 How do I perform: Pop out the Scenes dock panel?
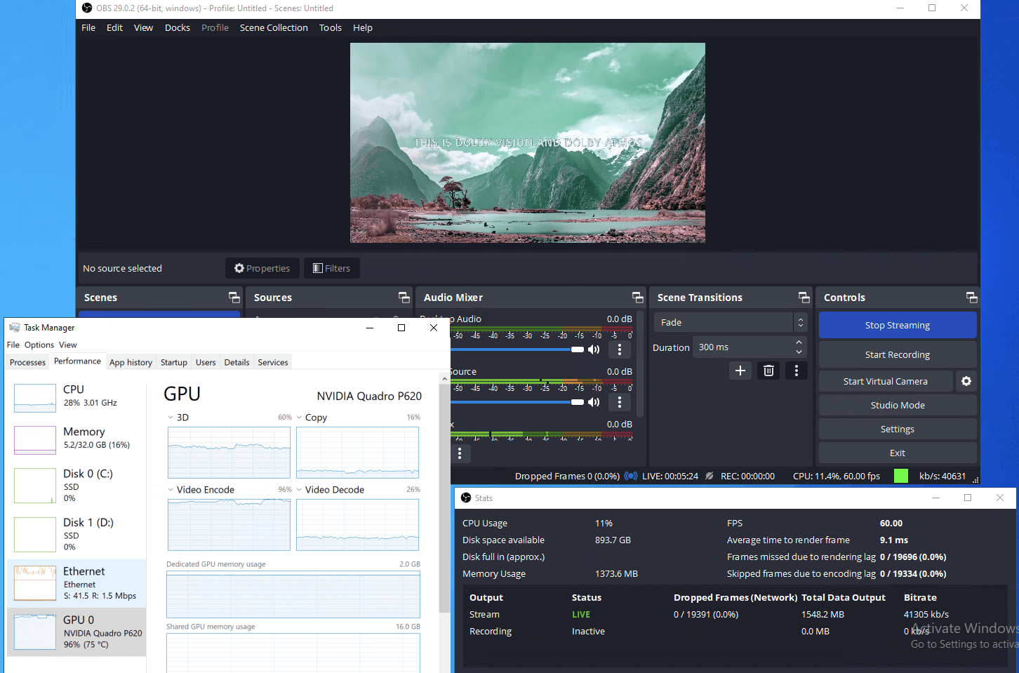pos(234,298)
